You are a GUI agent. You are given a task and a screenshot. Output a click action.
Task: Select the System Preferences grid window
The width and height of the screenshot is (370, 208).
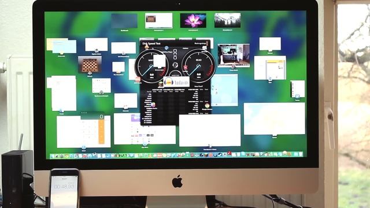102,86
